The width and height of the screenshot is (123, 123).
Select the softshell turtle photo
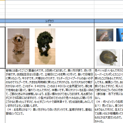pos(108,58)
